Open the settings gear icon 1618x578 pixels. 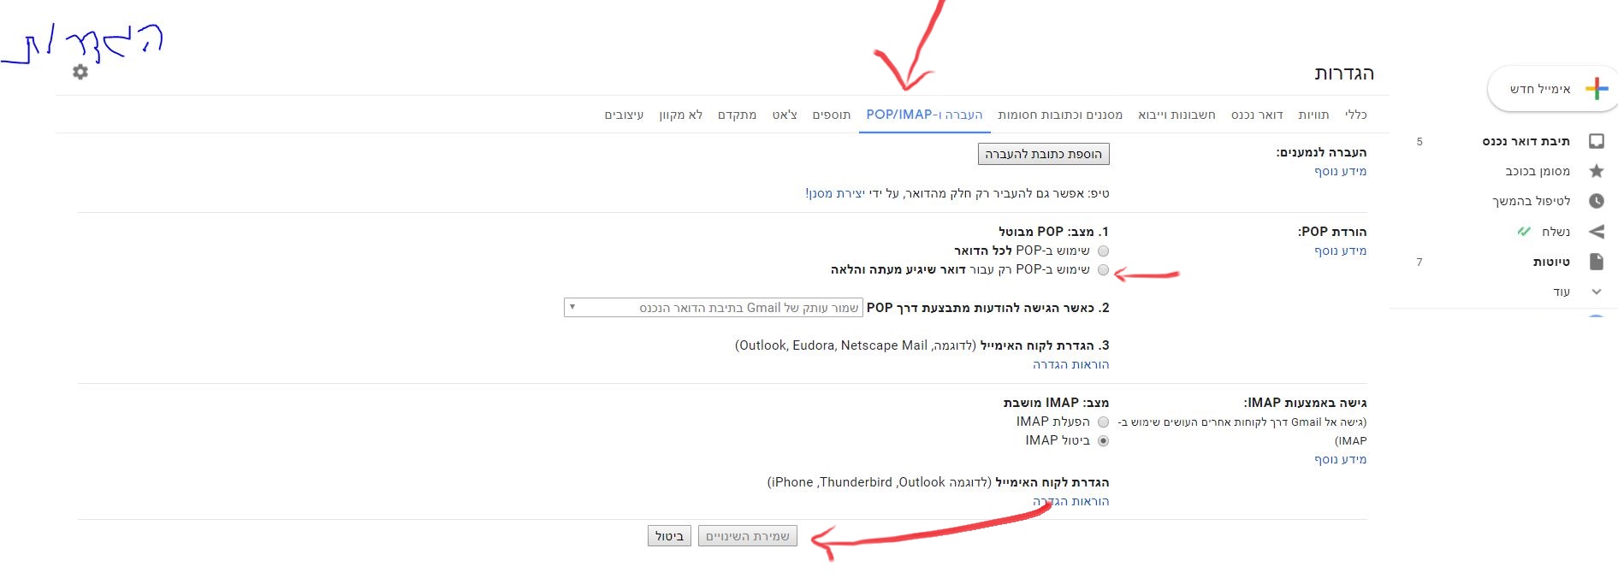[x=80, y=72]
